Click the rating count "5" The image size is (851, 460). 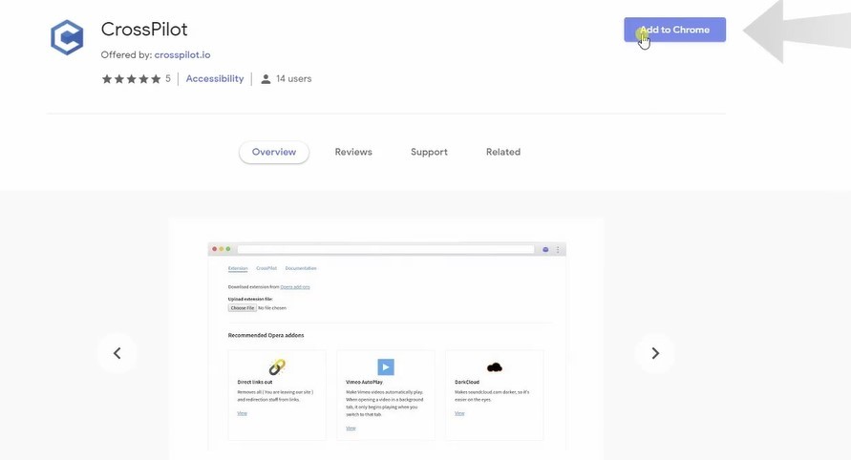[168, 78]
